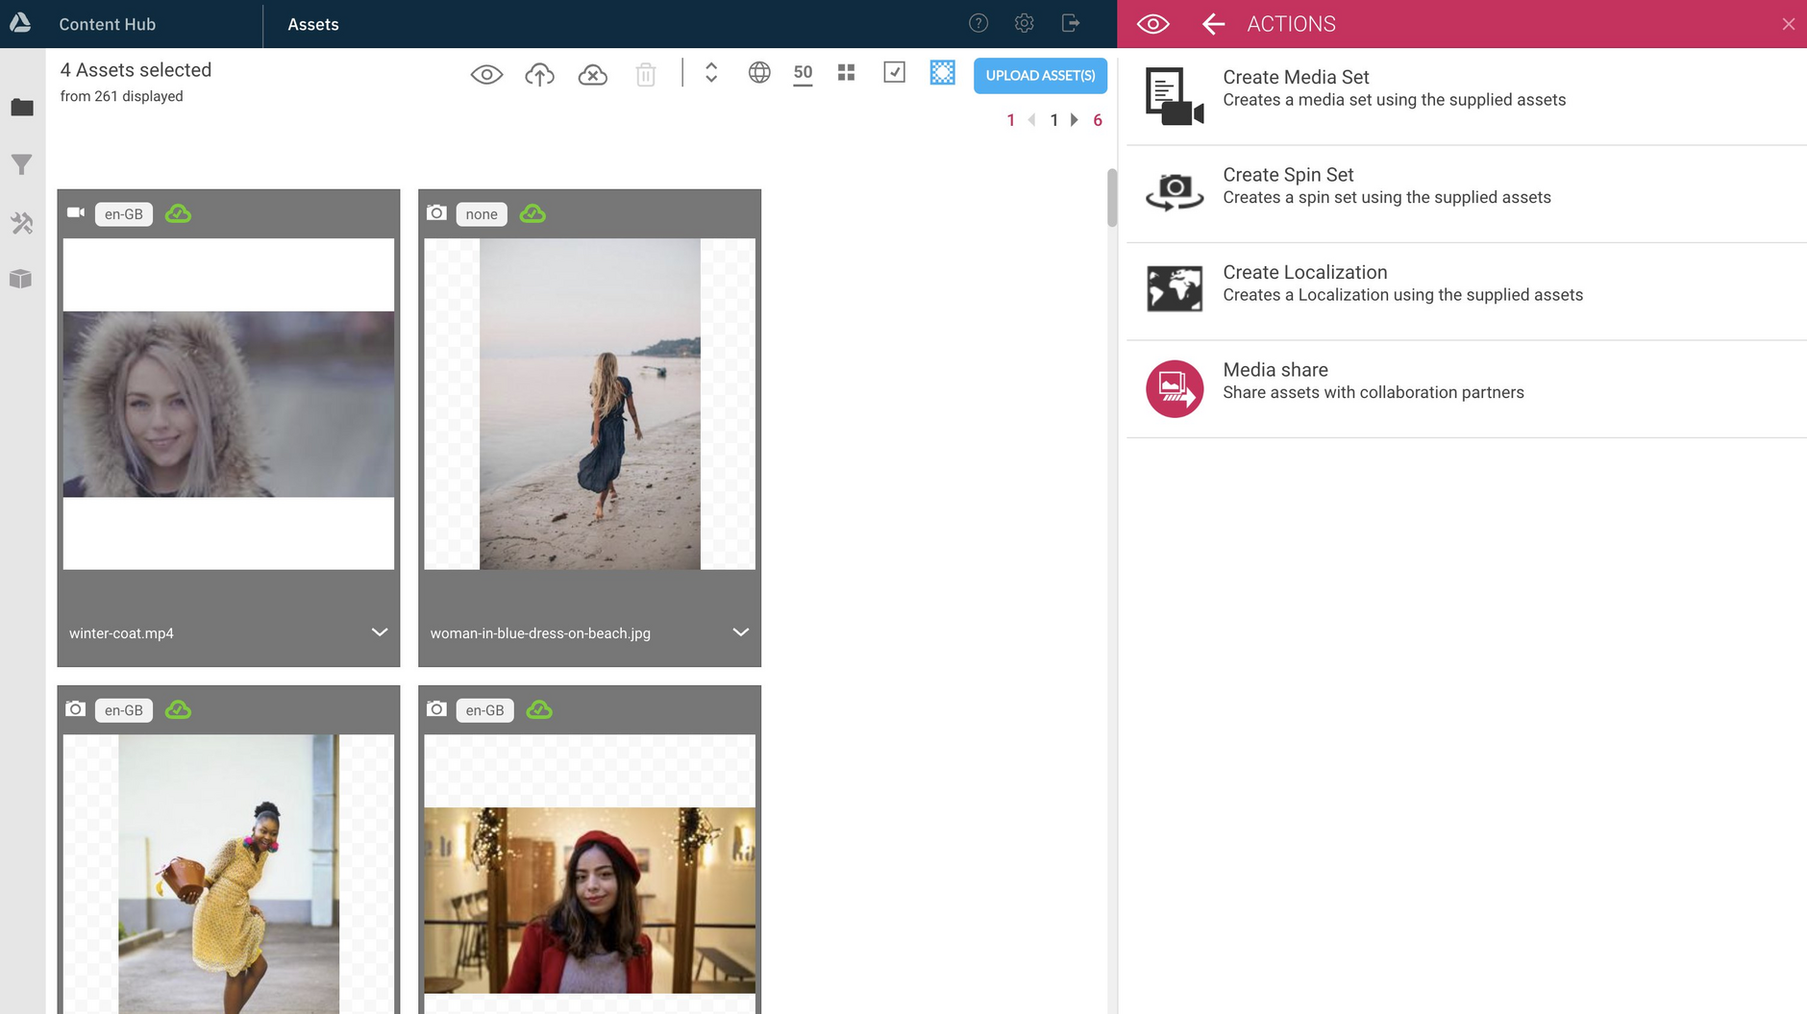The height and width of the screenshot is (1014, 1807).
Task: Click the assets list vertical scrollbar
Action: [x=1112, y=198]
